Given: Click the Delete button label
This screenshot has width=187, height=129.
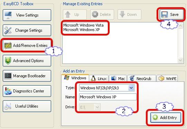Looking at the screenshot, I should tap(105, 14).
